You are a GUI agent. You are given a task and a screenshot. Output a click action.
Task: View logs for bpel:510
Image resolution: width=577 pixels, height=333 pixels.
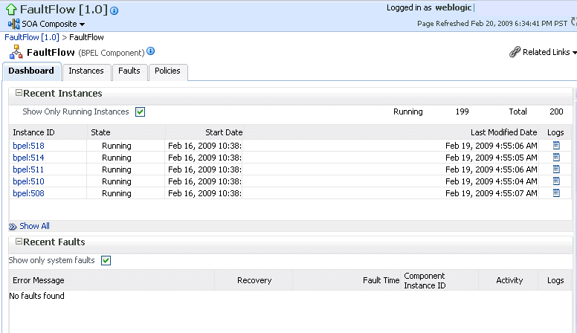click(556, 181)
